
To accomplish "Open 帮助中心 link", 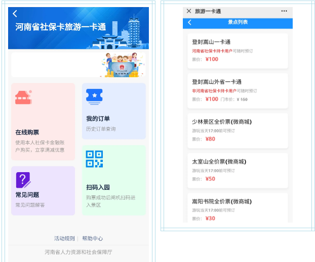I will [92, 238].
